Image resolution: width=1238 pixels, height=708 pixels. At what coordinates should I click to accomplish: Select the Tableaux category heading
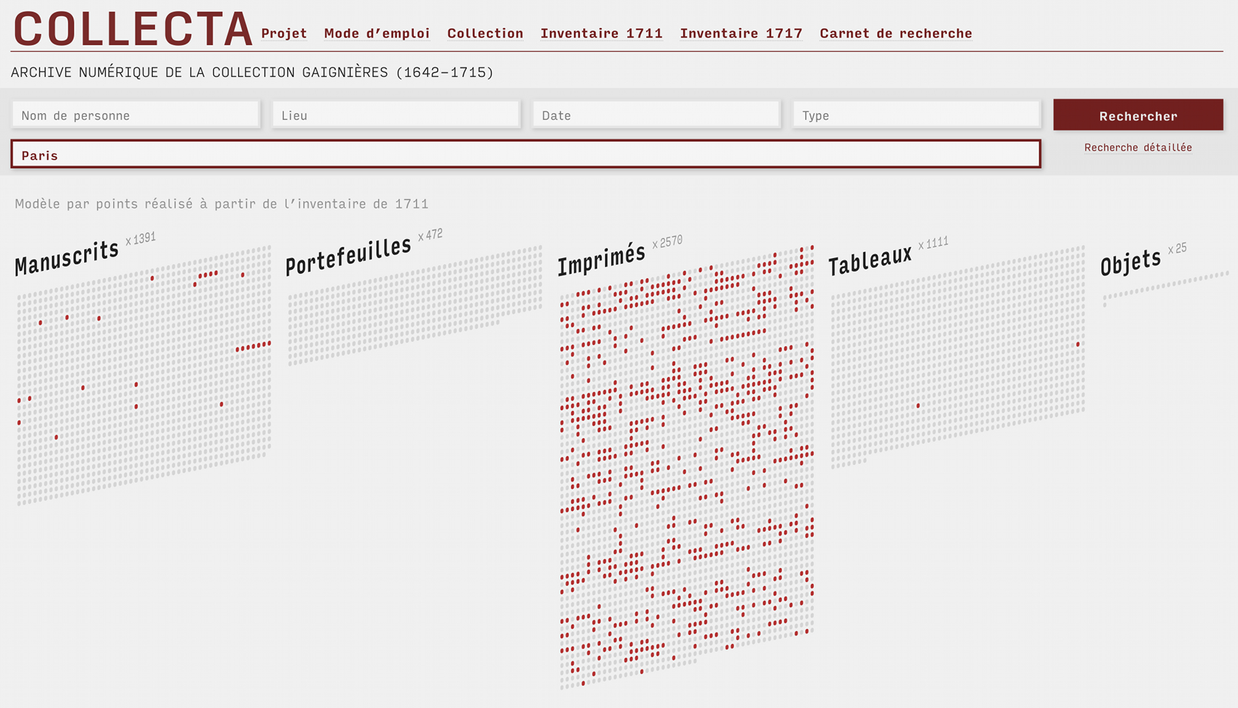pyautogui.click(x=870, y=260)
